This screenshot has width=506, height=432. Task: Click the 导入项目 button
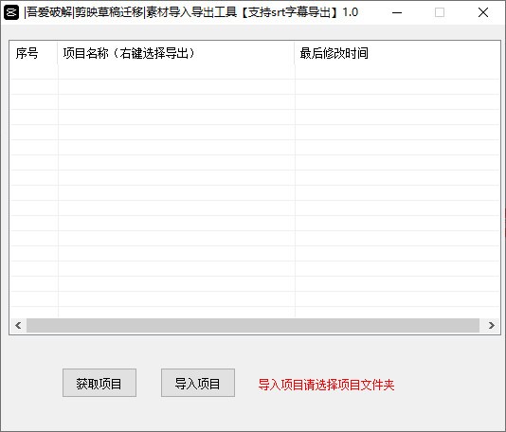pos(198,383)
